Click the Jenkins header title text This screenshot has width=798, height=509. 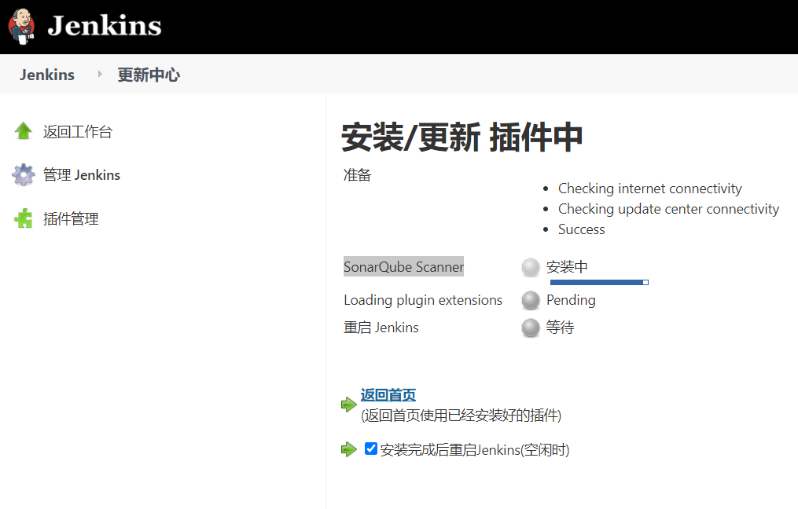[105, 25]
